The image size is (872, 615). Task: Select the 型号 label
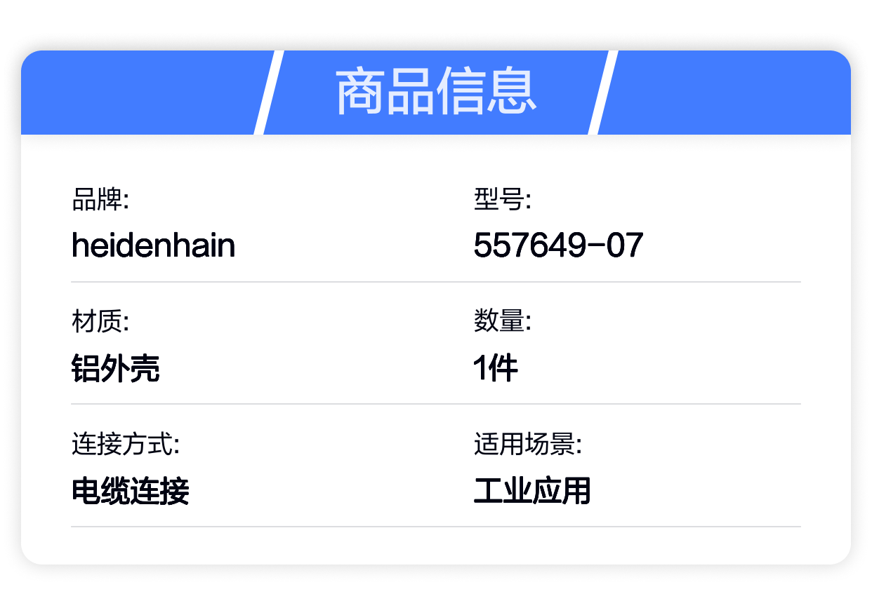[x=502, y=200]
